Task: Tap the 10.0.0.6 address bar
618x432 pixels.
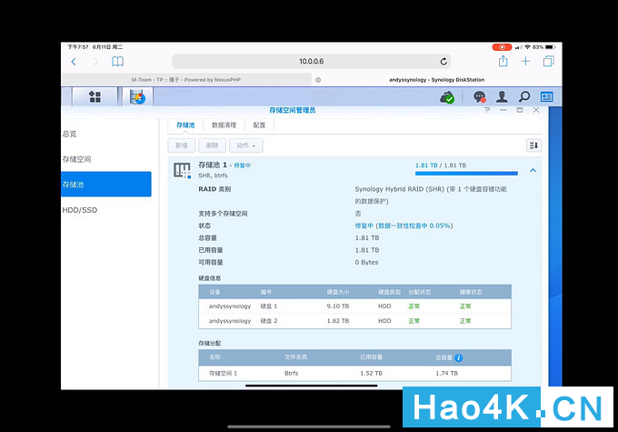Action: click(311, 61)
